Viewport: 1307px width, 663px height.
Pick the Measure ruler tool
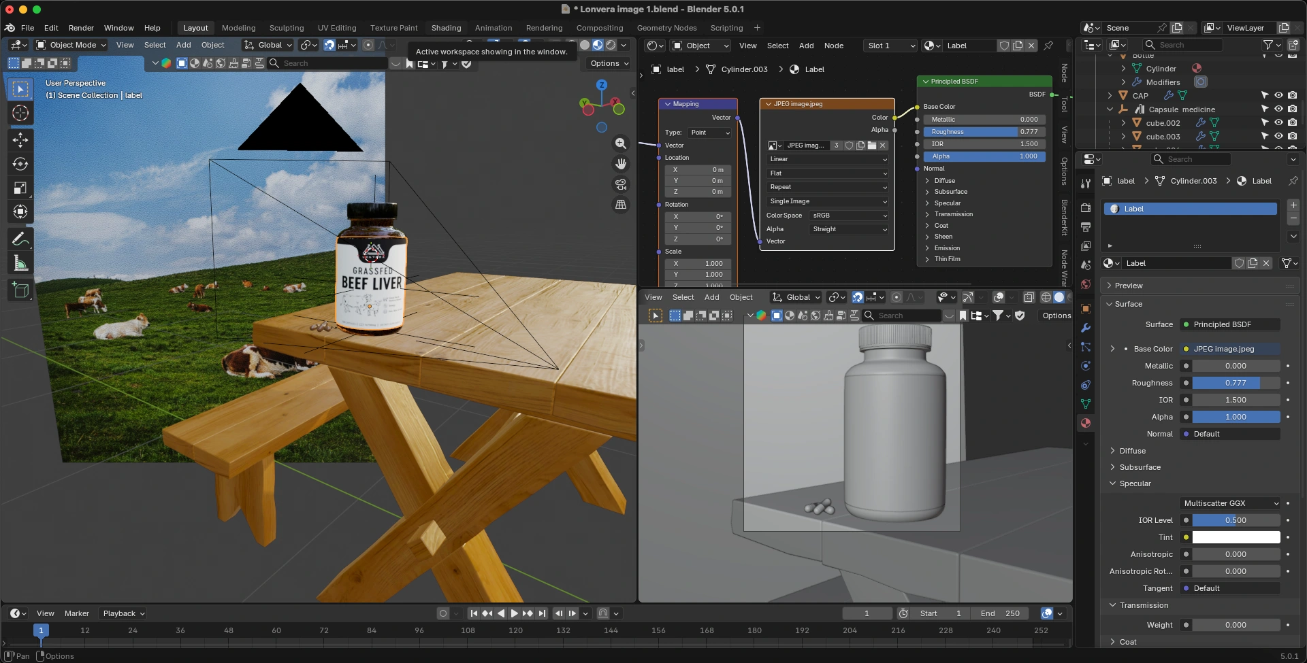(20, 264)
